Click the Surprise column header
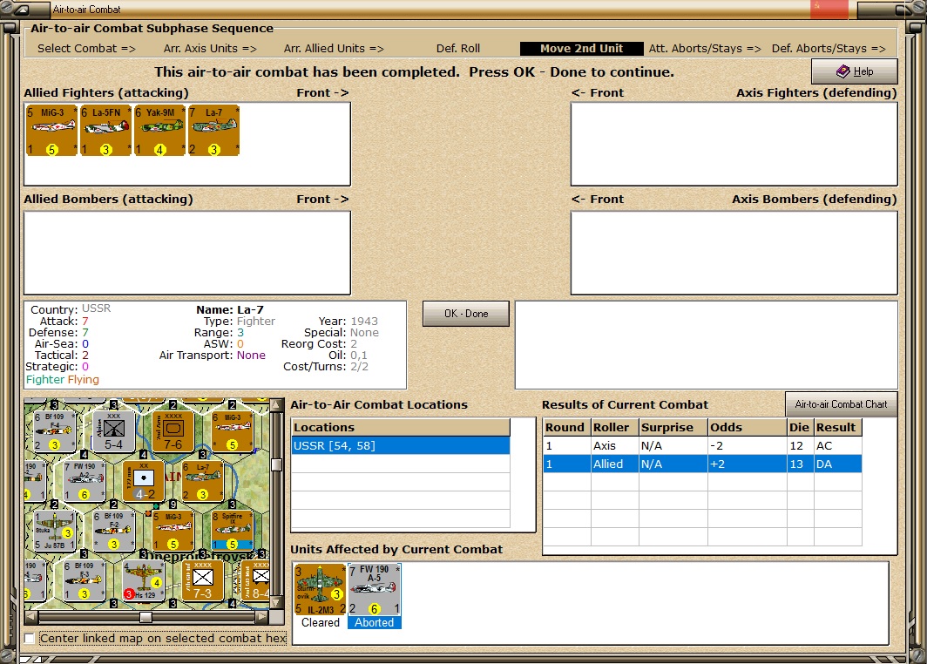Viewport: 927px width, 664px height. click(673, 428)
